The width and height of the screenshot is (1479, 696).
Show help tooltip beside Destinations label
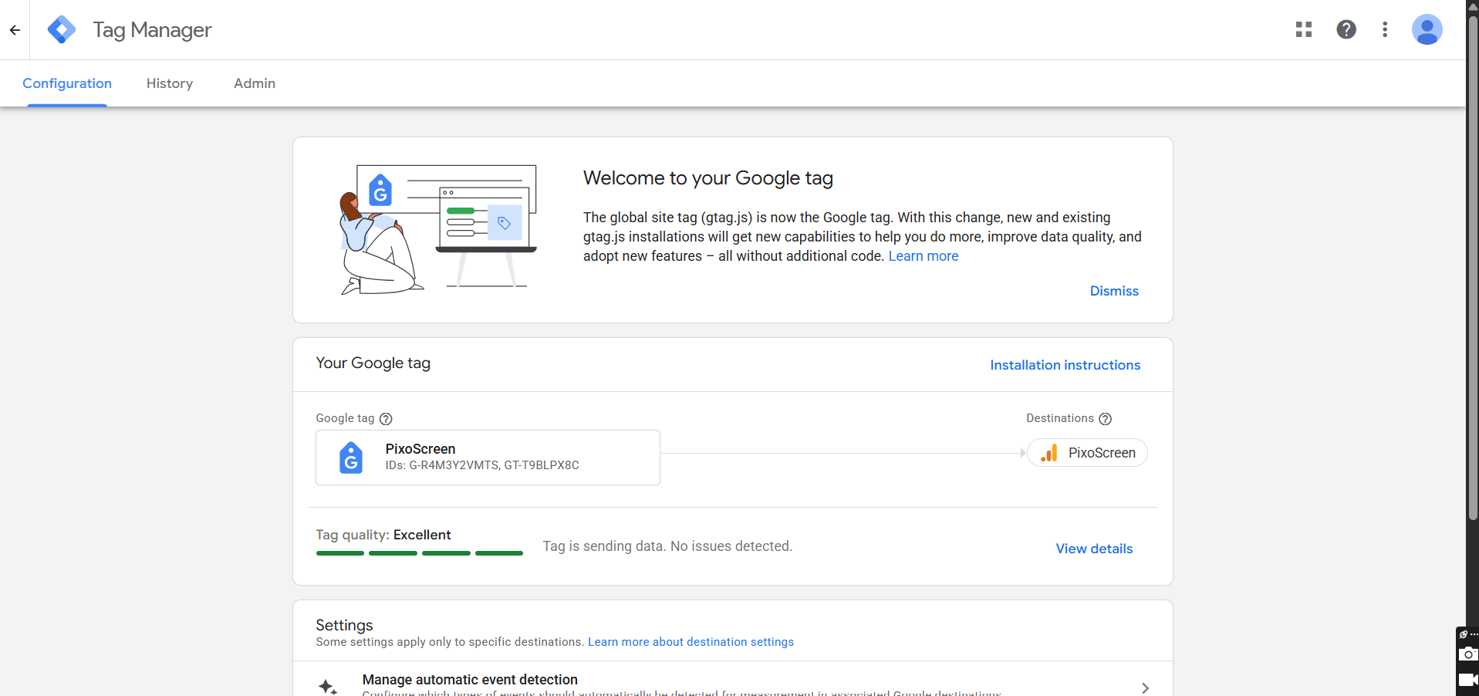click(x=1105, y=419)
